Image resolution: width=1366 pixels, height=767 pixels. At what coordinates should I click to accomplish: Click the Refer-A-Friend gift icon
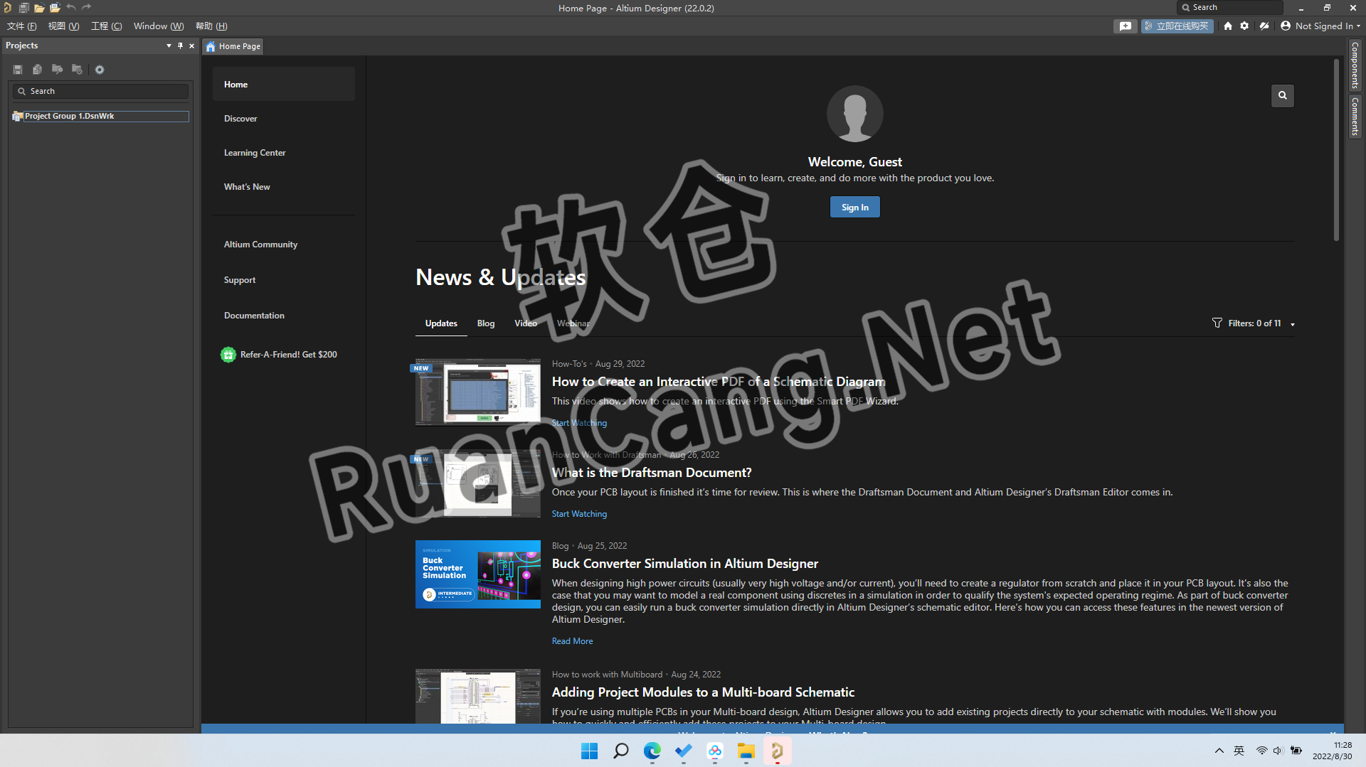pos(228,355)
